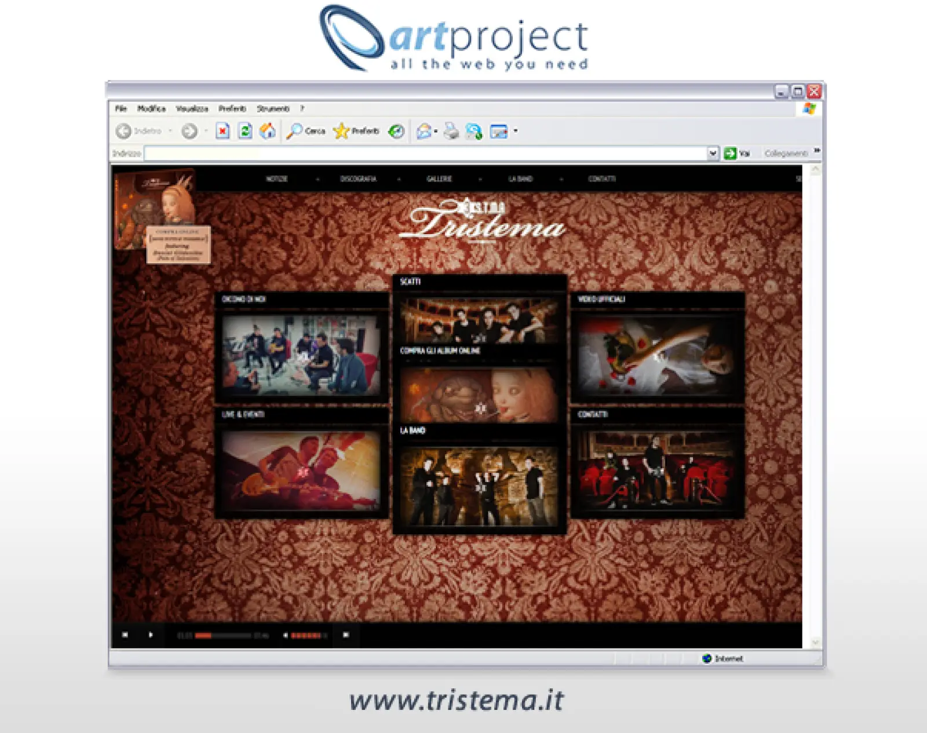Click the Print printer toolbar icon

pyautogui.click(x=451, y=132)
